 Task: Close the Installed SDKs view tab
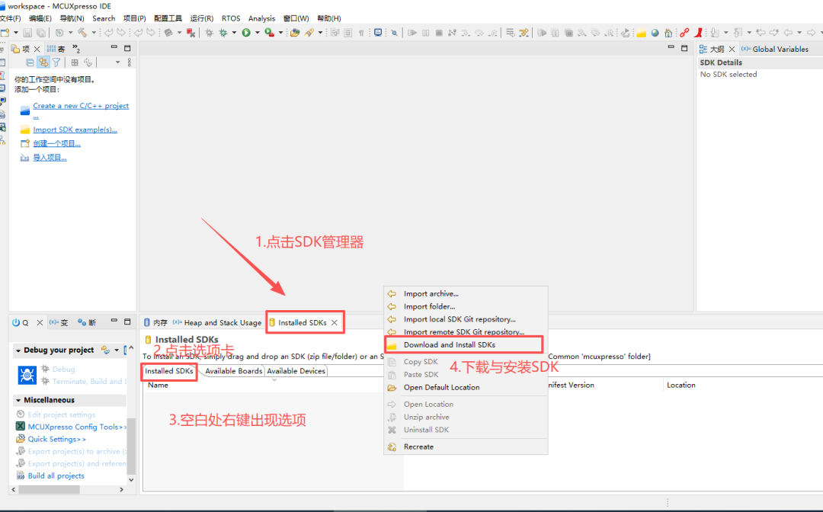pyautogui.click(x=335, y=322)
